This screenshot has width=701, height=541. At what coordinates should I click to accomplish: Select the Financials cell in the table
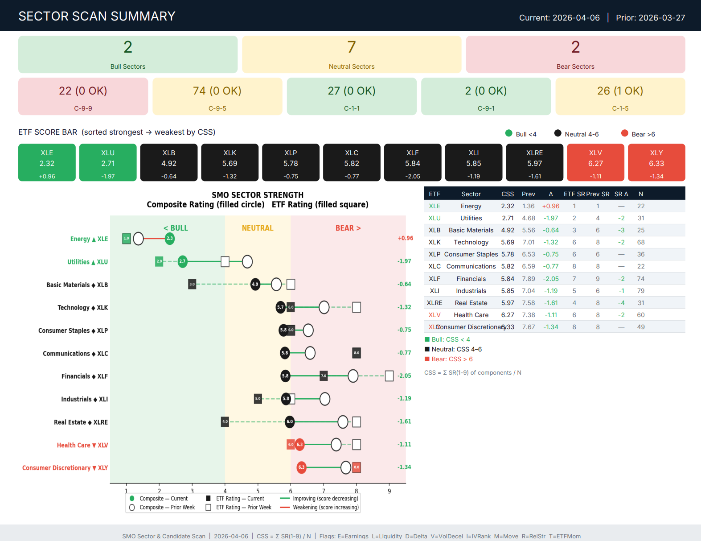(471, 279)
